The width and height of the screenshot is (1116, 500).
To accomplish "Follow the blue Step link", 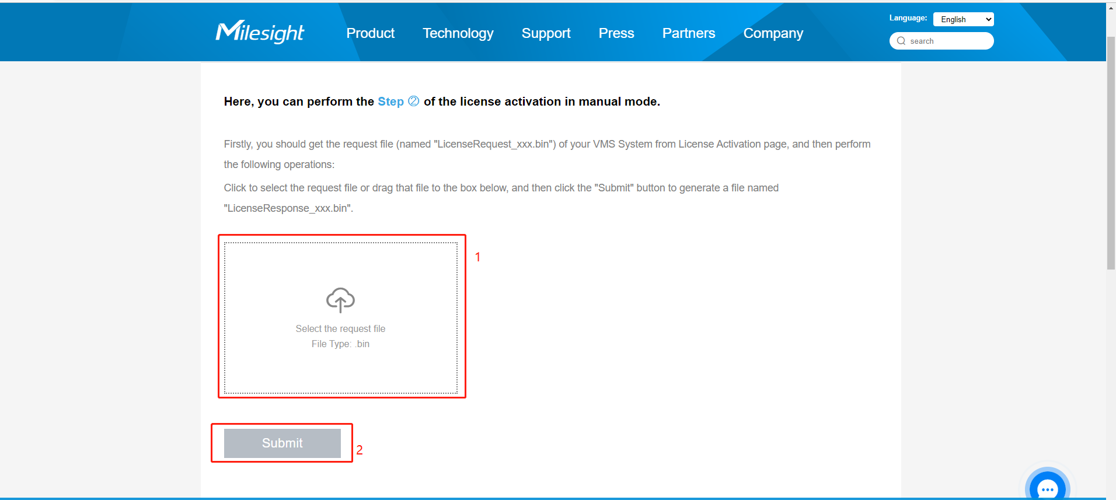I will [390, 102].
